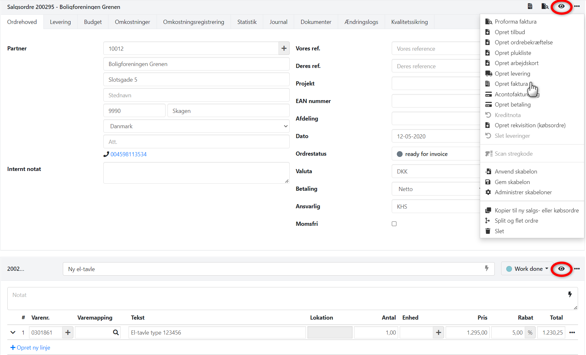
Task: Click the lightning bolt icon in Ny el-tavle field
Action: point(486,269)
